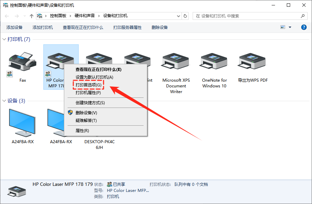Select the Fax printer icon
The image size is (312, 204).
point(22,62)
